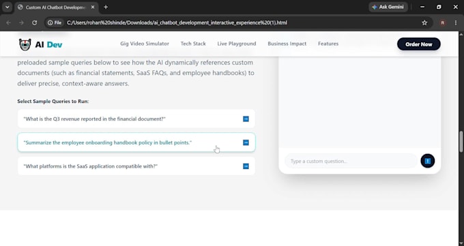Click arrow icon on onboarding handbook query

(246, 142)
